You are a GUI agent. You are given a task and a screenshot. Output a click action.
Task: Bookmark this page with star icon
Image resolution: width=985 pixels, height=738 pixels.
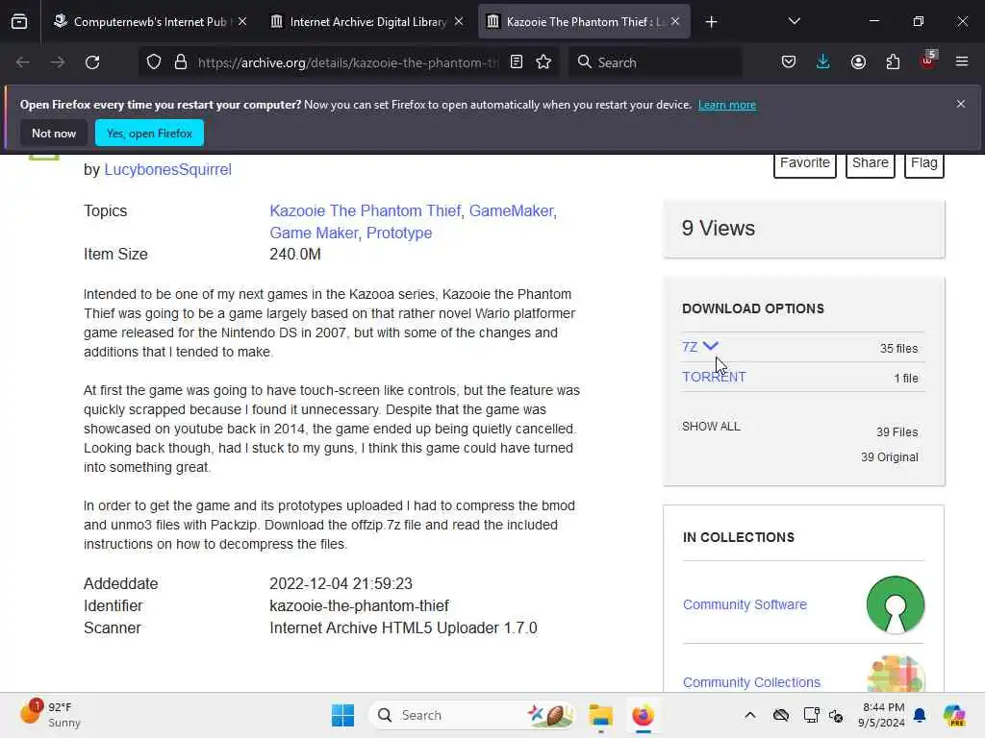coord(544,62)
